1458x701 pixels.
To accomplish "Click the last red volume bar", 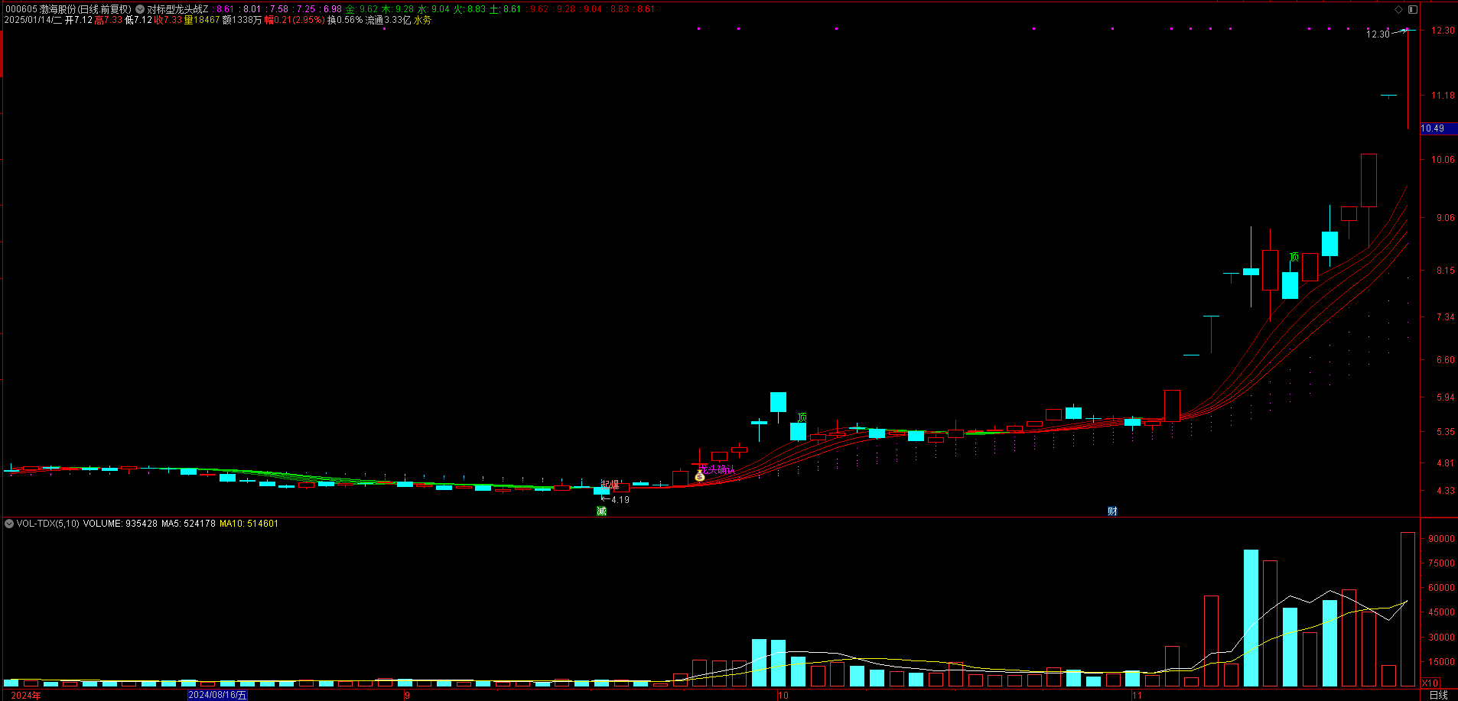I will 1408,609.
